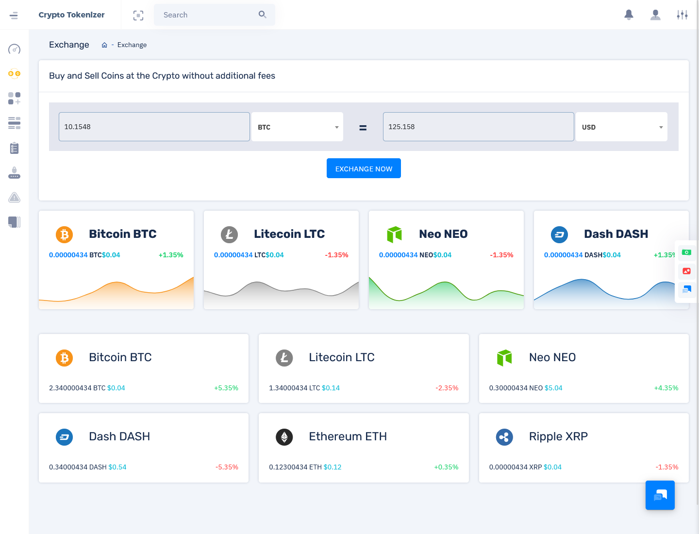The image size is (699, 534).
Task: Open the user profile icon
Action: (x=655, y=15)
